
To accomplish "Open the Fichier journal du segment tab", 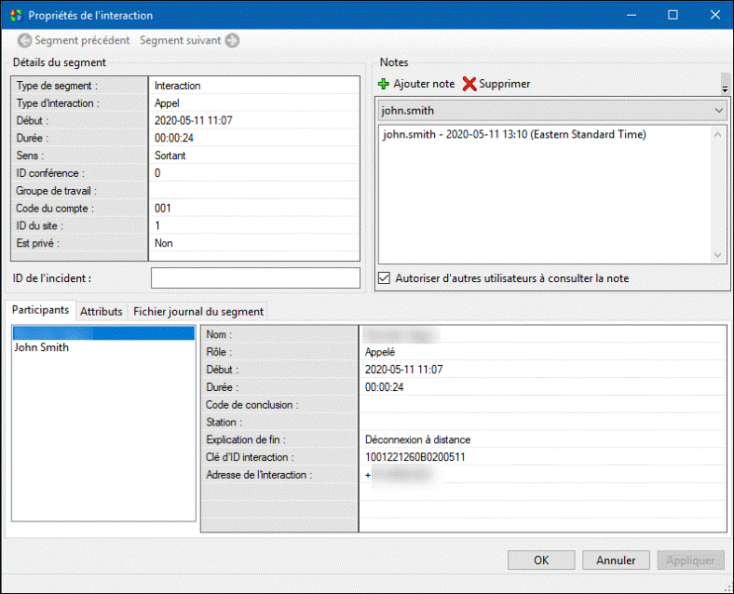I will pos(197,312).
